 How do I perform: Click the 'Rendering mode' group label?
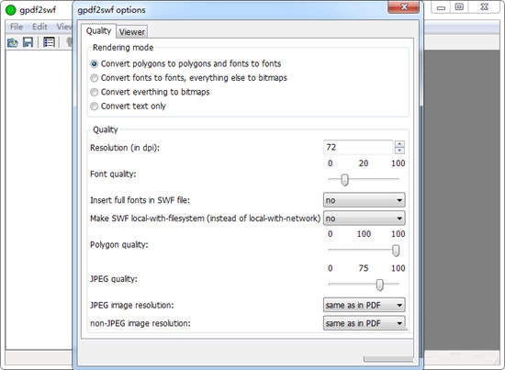pyautogui.click(x=123, y=48)
